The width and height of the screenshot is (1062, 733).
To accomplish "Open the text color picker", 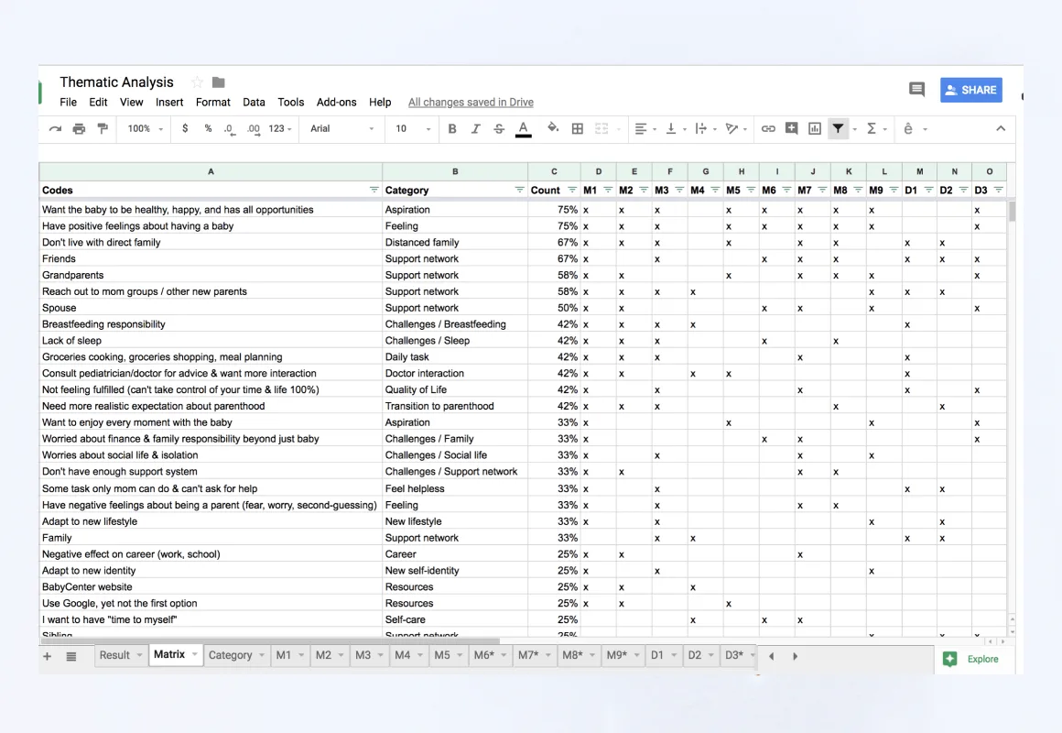I will 523,128.
